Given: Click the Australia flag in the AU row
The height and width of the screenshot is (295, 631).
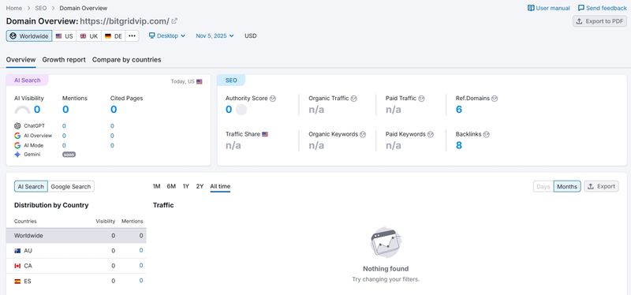Looking at the screenshot, I should tap(17, 251).
